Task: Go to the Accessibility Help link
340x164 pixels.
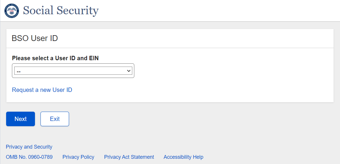Action: 183,157
